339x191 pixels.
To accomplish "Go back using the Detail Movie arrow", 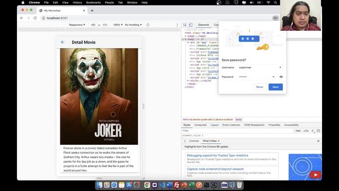I will 63,42.
